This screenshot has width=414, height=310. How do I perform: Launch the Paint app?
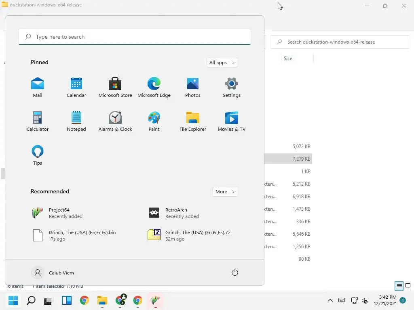tap(154, 121)
